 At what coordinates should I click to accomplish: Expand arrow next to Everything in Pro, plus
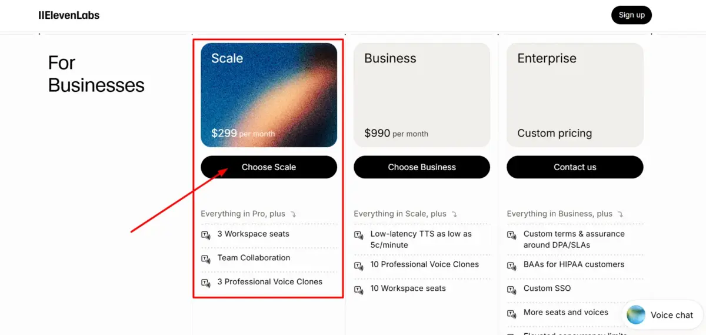click(x=293, y=214)
